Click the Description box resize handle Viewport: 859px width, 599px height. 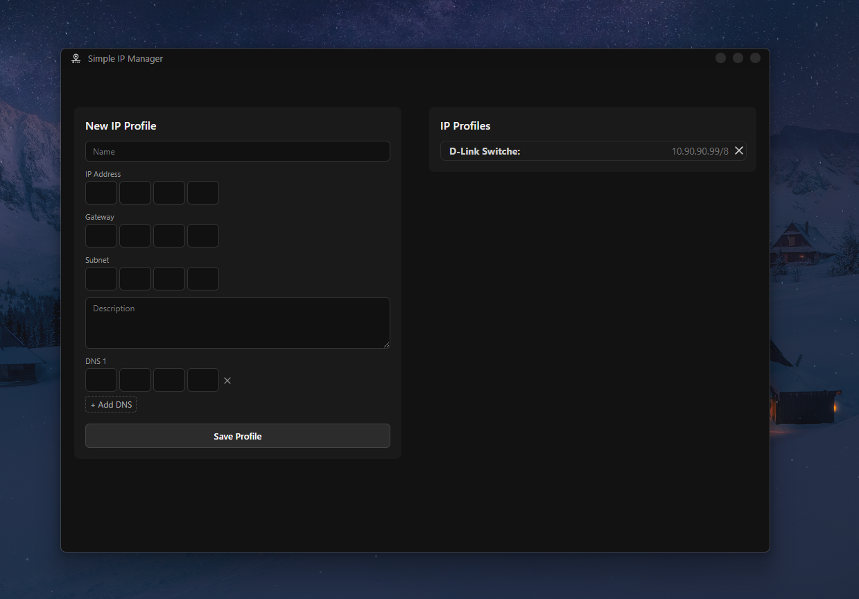[x=386, y=345]
